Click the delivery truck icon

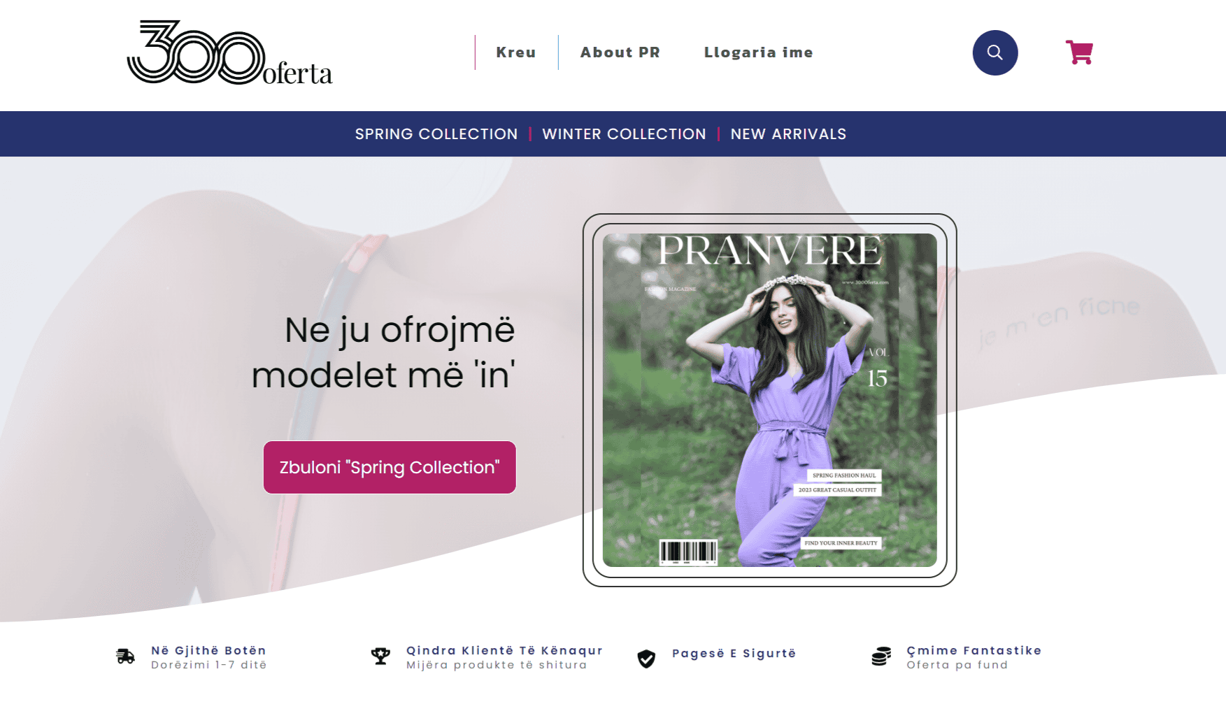tap(125, 656)
